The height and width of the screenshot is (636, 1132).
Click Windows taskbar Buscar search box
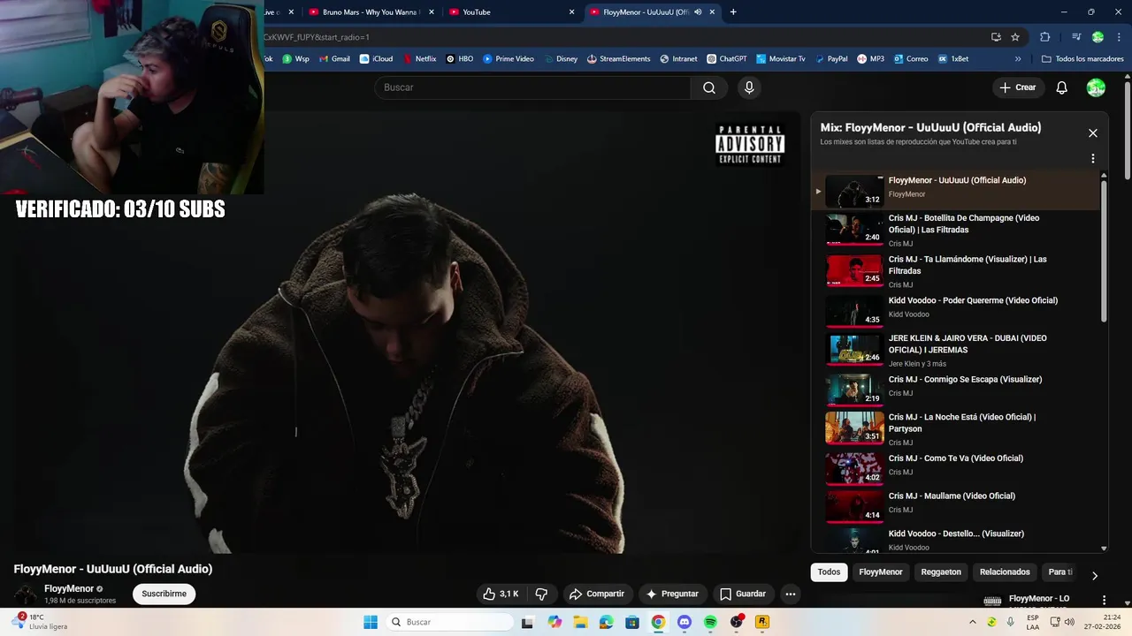pyautogui.click(x=448, y=622)
